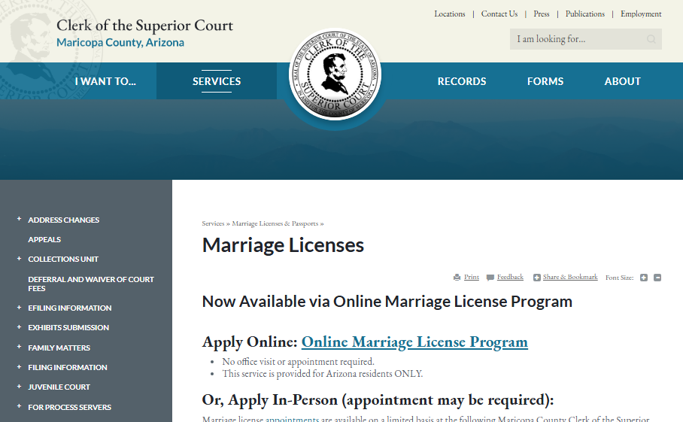Expand the Family Matters sidebar section
Image resolution: width=683 pixels, height=422 pixels.
tap(19, 348)
